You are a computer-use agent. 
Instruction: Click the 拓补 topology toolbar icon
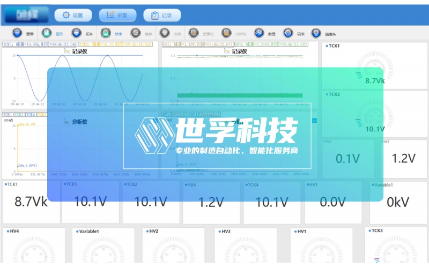(x=76, y=33)
